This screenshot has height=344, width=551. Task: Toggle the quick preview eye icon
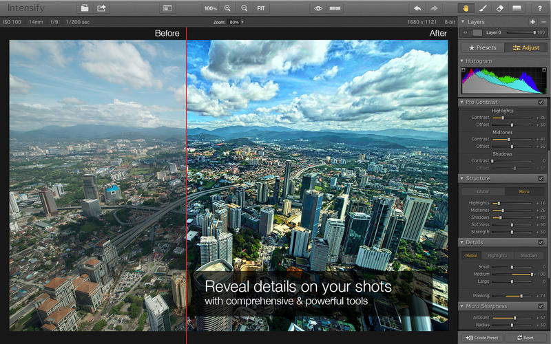point(318,8)
